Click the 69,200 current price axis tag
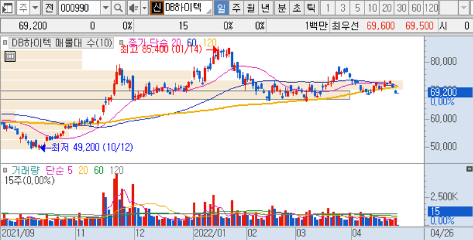 click(450, 92)
